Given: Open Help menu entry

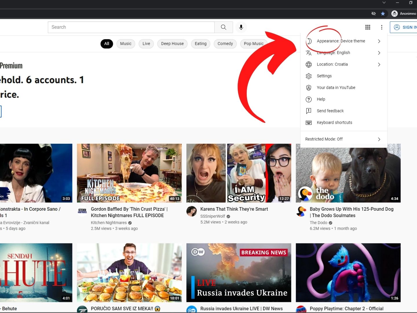Looking at the screenshot, I should click(x=344, y=99).
